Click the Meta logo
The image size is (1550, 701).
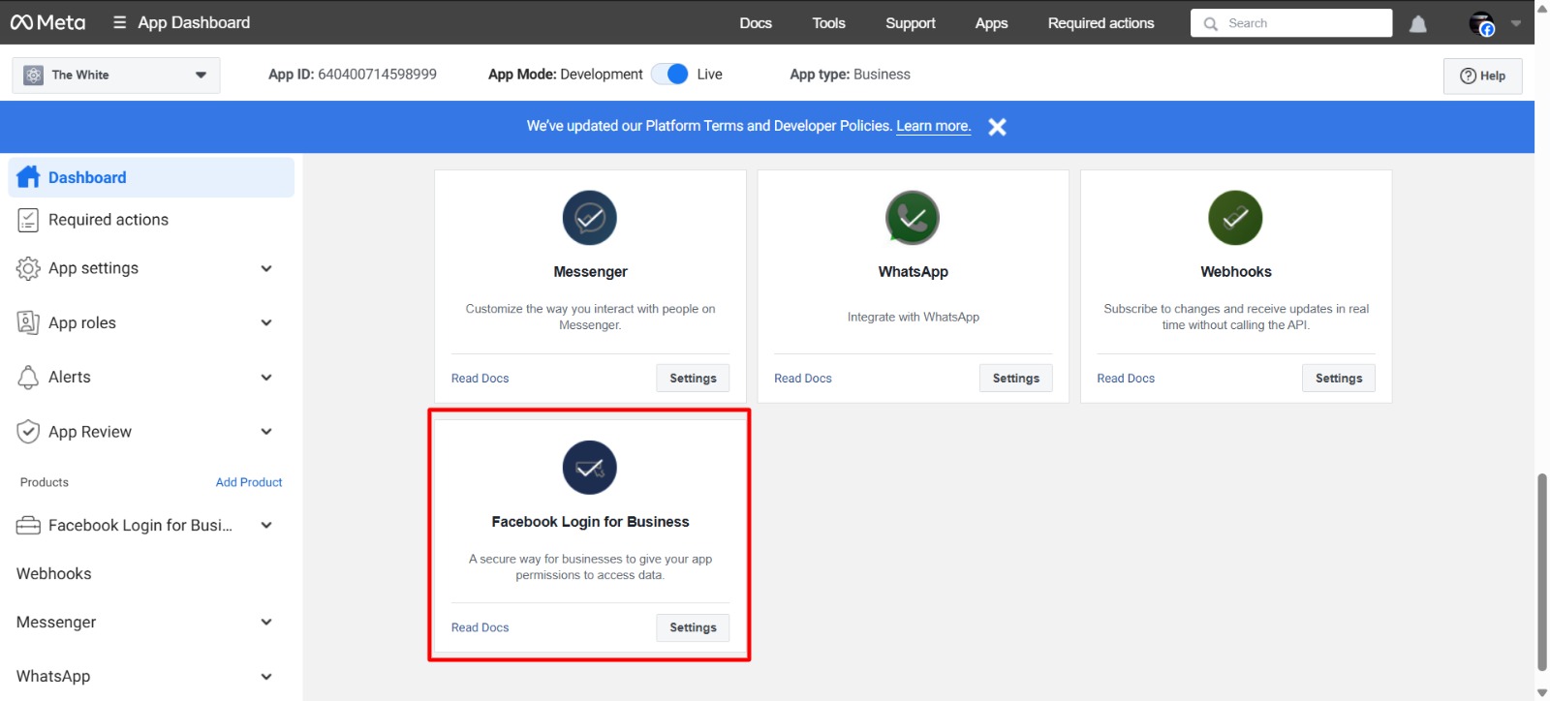[x=48, y=22]
